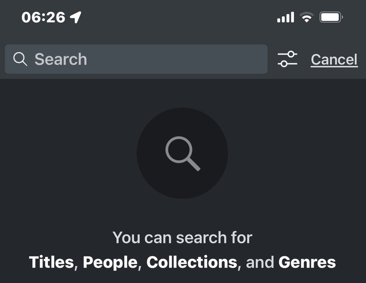The height and width of the screenshot is (283, 366).
Task: Tap the word 'and' before Genres
Action: [x=260, y=262]
